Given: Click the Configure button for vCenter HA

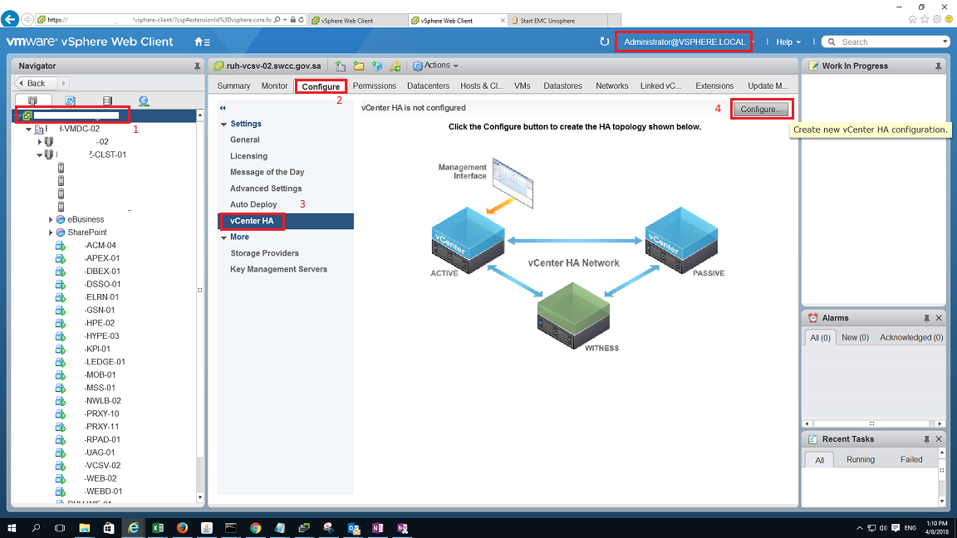Looking at the screenshot, I should point(761,108).
